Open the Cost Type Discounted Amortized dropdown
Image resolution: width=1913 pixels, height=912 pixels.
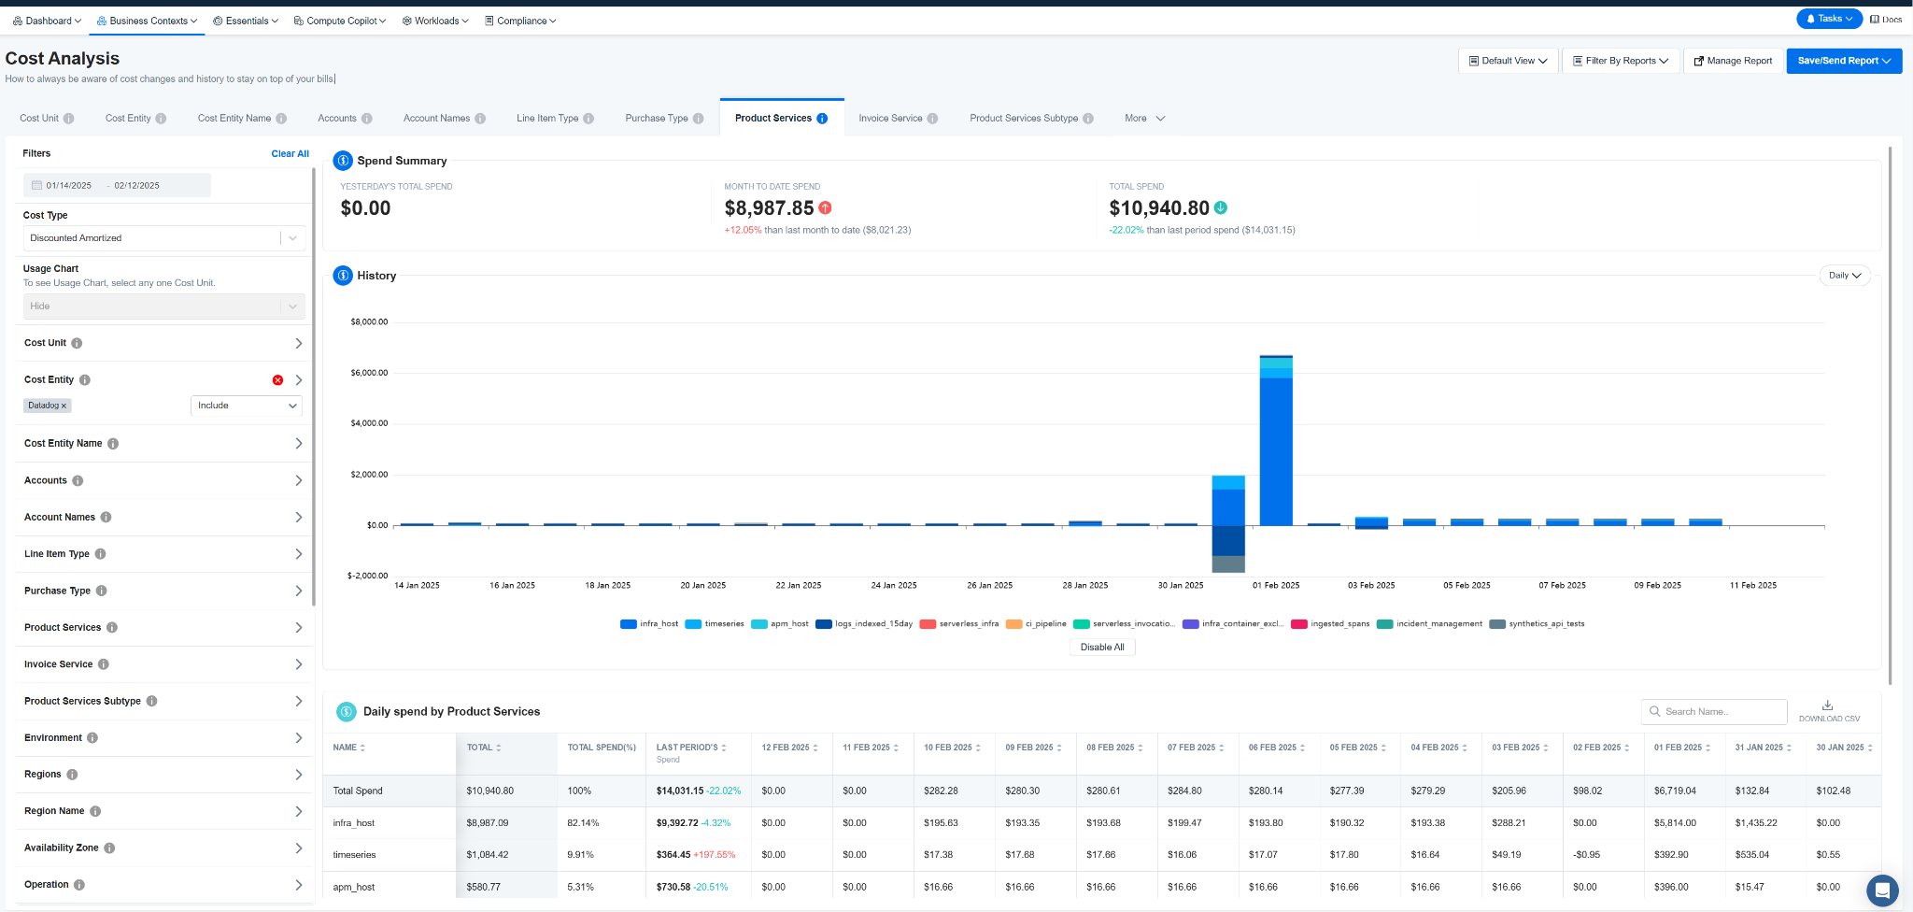[x=164, y=238]
